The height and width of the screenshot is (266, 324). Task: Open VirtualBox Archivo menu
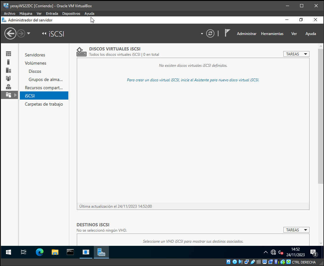point(9,14)
